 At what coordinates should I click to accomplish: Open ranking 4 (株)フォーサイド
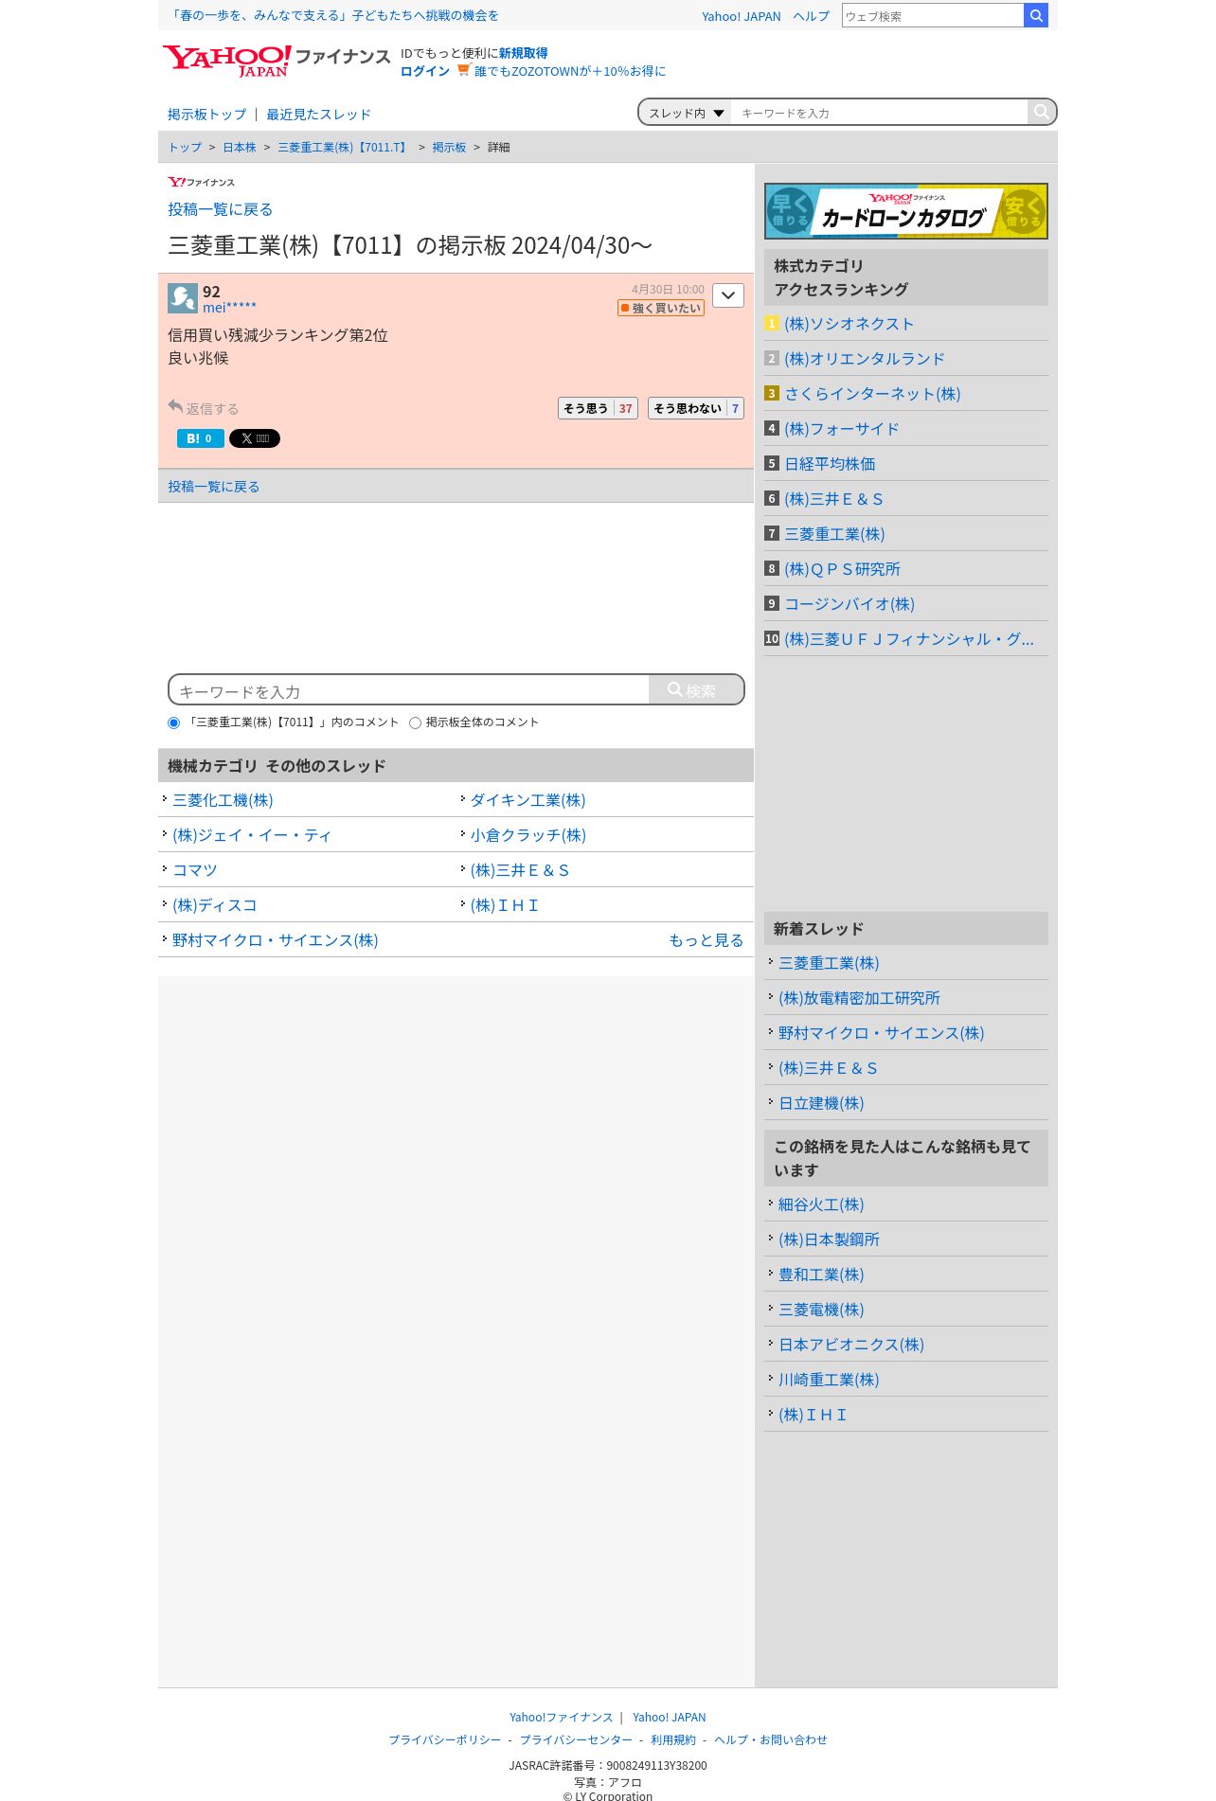tap(841, 429)
